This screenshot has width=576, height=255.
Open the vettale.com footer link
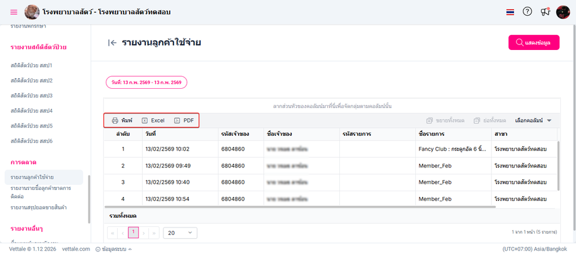pos(76,249)
